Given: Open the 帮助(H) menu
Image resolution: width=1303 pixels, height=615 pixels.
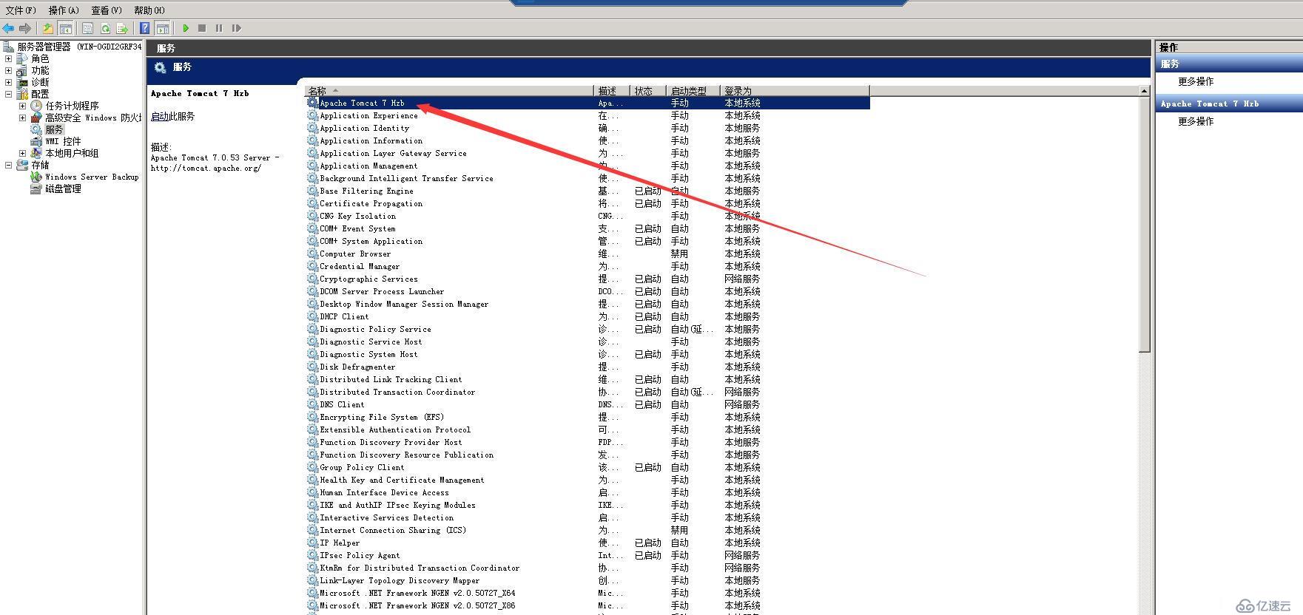Looking at the screenshot, I should tap(149, 10).
